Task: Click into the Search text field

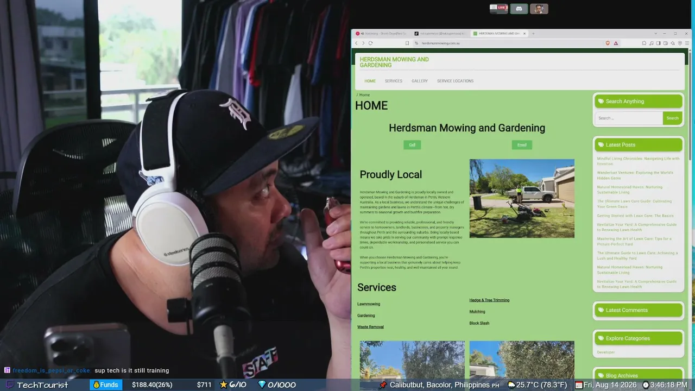Action: [x=629, y=118]
